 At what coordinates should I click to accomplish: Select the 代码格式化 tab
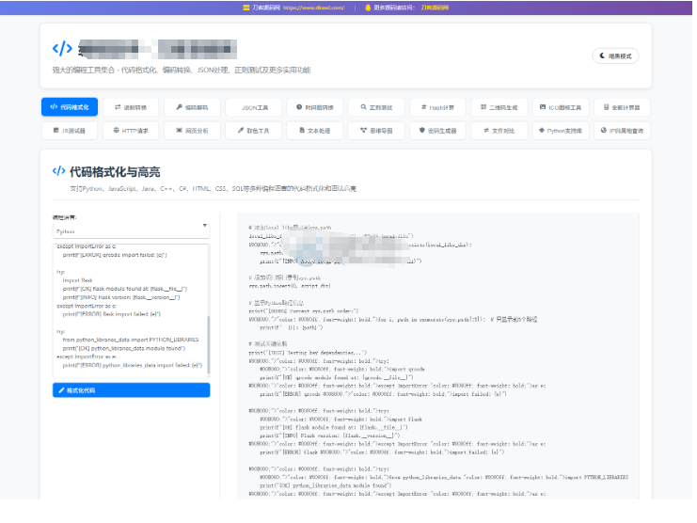[71, 107]
